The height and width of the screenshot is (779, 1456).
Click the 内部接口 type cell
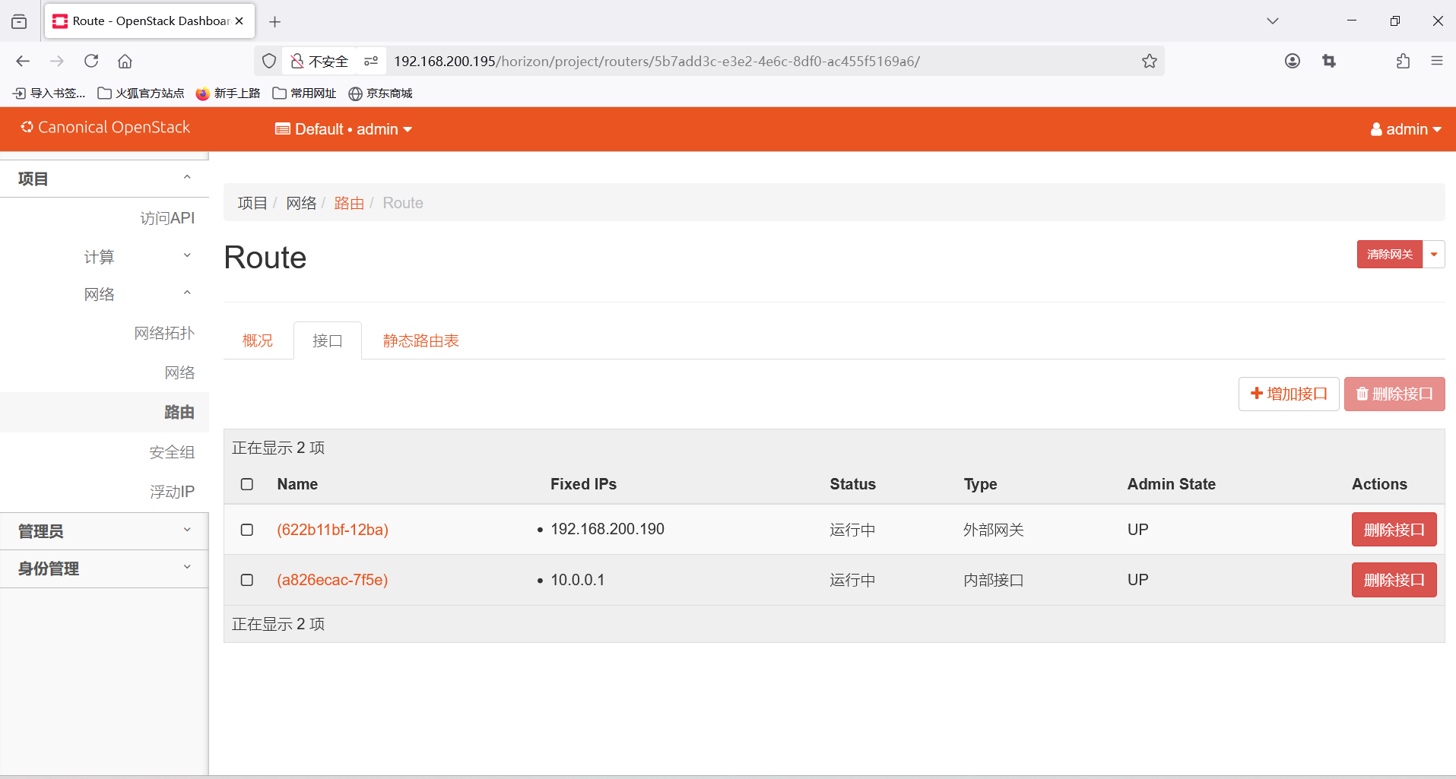tap(994, 580)
